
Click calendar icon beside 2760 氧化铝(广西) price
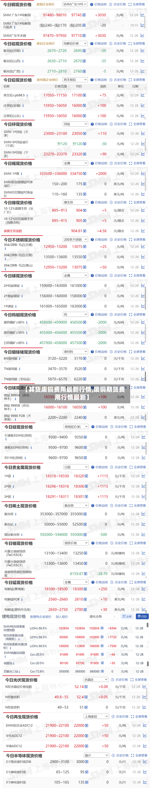click(85, 71)
